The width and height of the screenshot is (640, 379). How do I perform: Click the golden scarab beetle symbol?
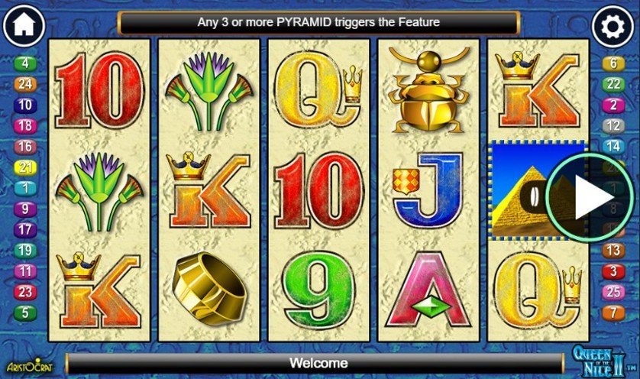tap(428, 90)
